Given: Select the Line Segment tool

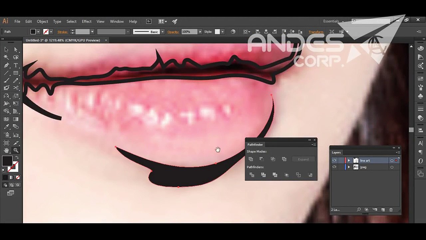Looking at the screenshot, I should click(6, 73).
